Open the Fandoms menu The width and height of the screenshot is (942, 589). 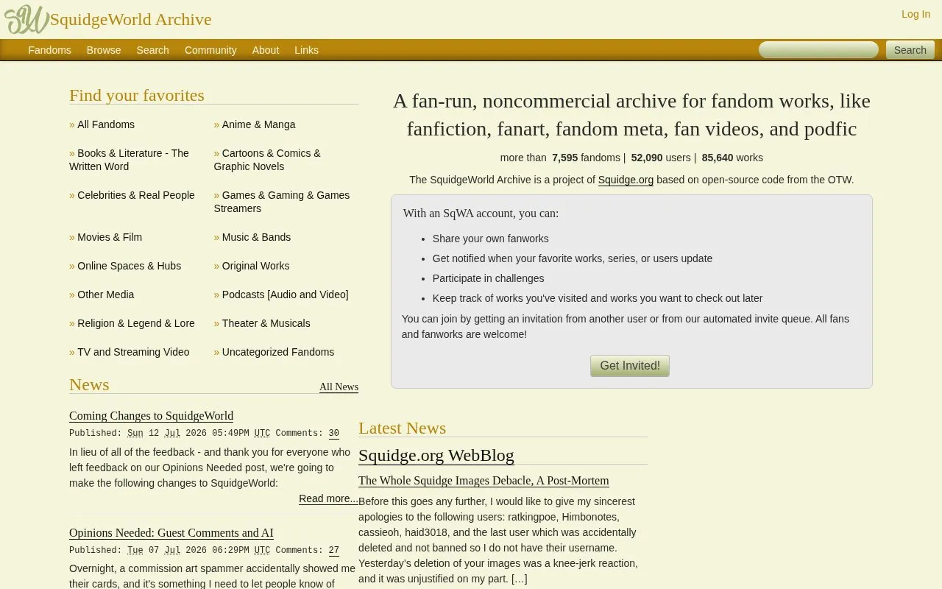[49, 50]
